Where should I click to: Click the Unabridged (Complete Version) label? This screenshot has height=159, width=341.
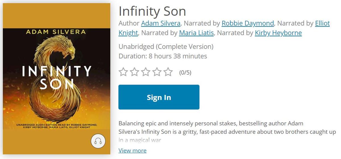tap(166, 46)
